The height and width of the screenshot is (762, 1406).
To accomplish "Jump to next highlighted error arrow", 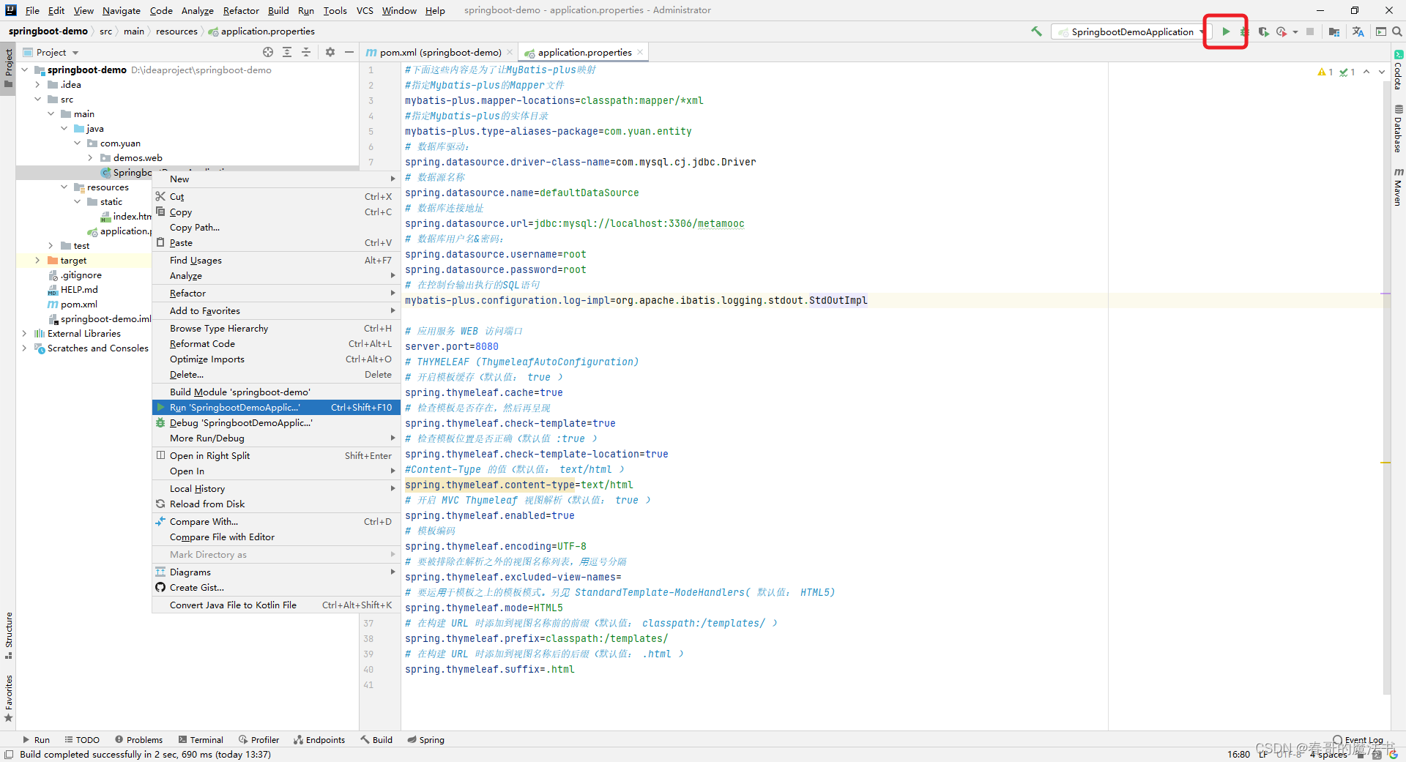I will coord(1382,72).
